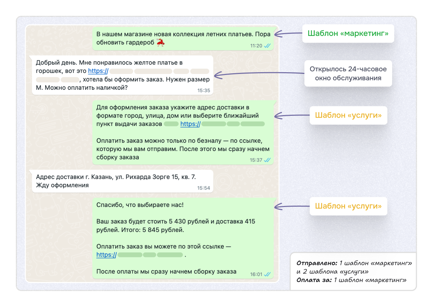Select the upper Шаблон «услуги» label
Image resolution: width=433 pixels, height=307 pixels.
[x=348, y=115]
